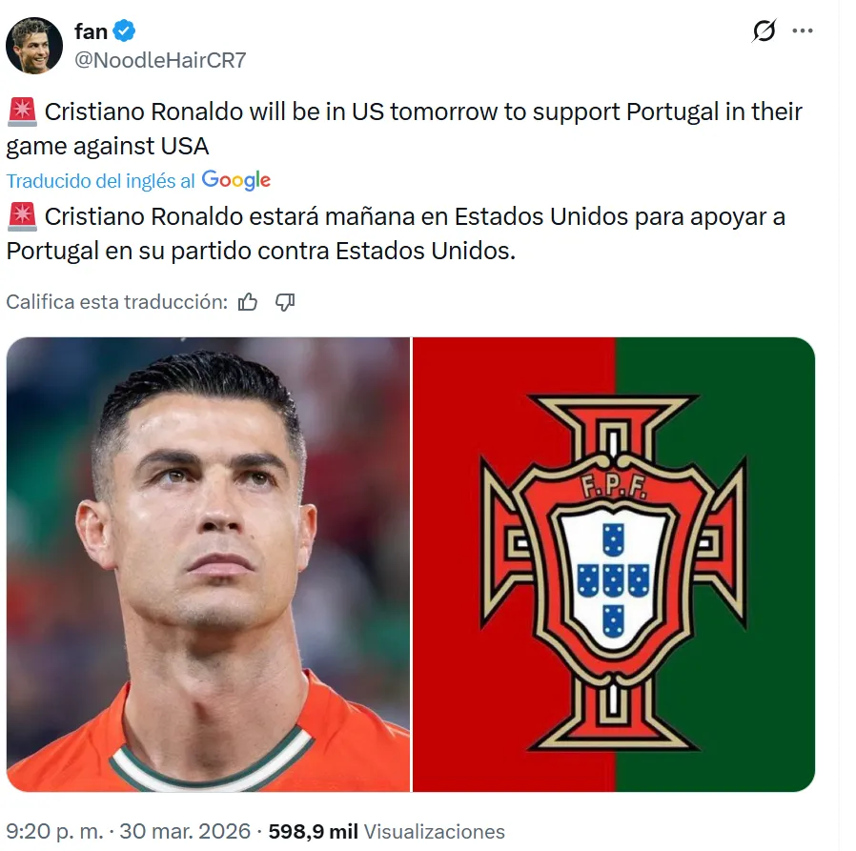
Task: Open the @NoodleHairCR7 handle link
Action: [x=160, y=60]
